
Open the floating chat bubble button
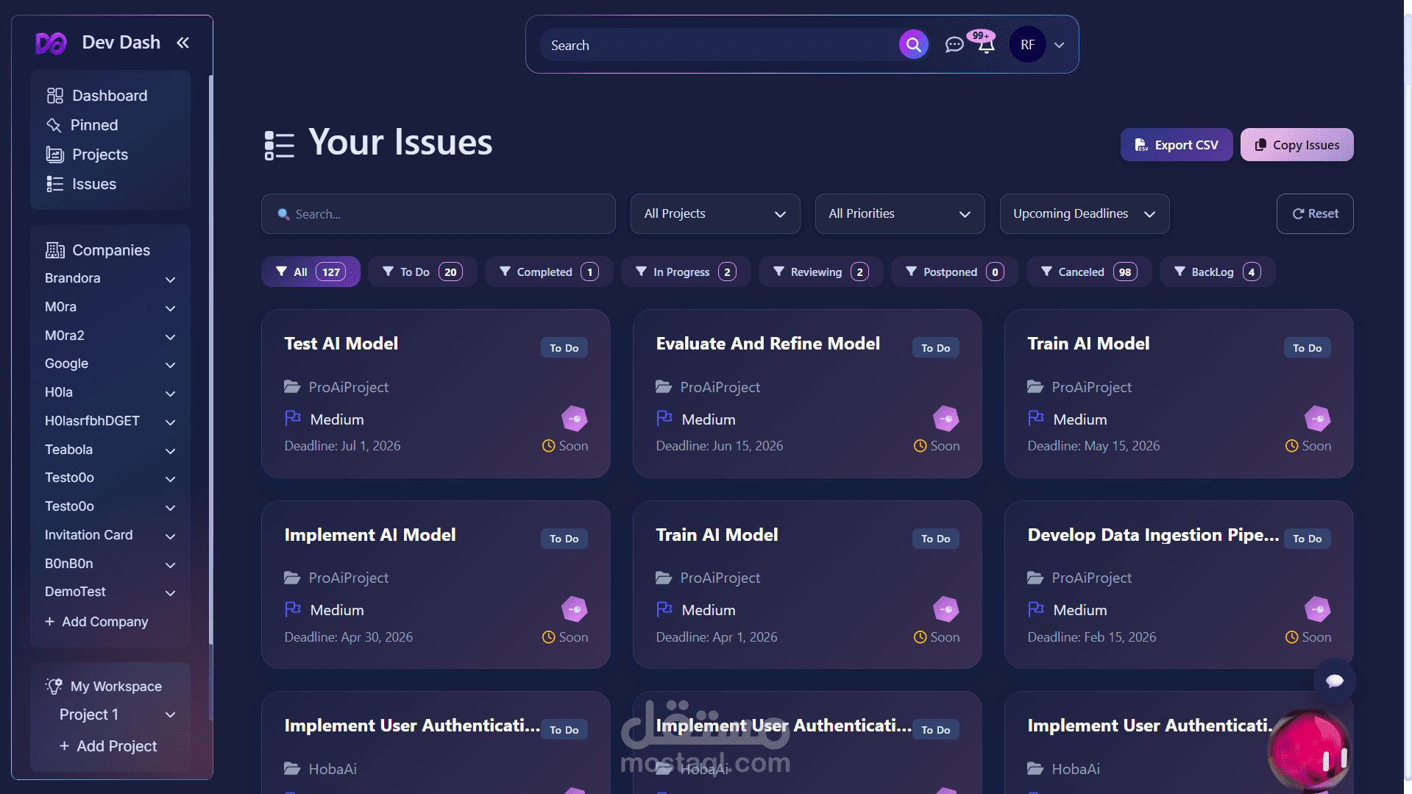pyautogui.click(x=1334, y=681)
